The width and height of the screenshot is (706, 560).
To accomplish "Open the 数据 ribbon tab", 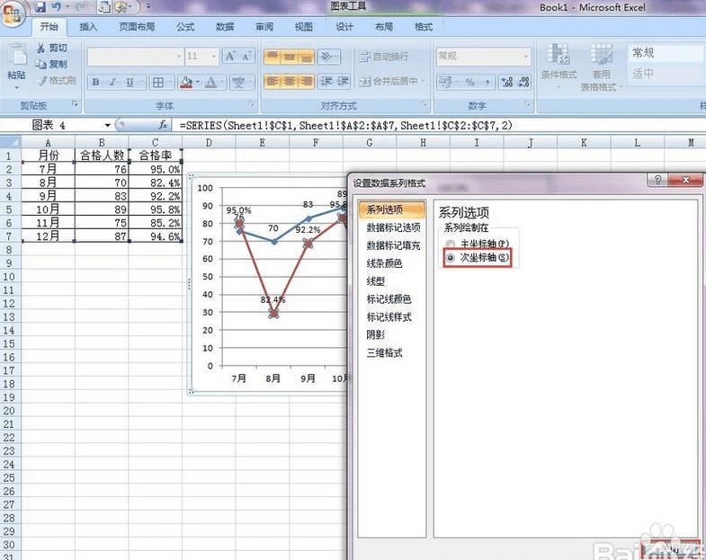I will pos(224,27).
